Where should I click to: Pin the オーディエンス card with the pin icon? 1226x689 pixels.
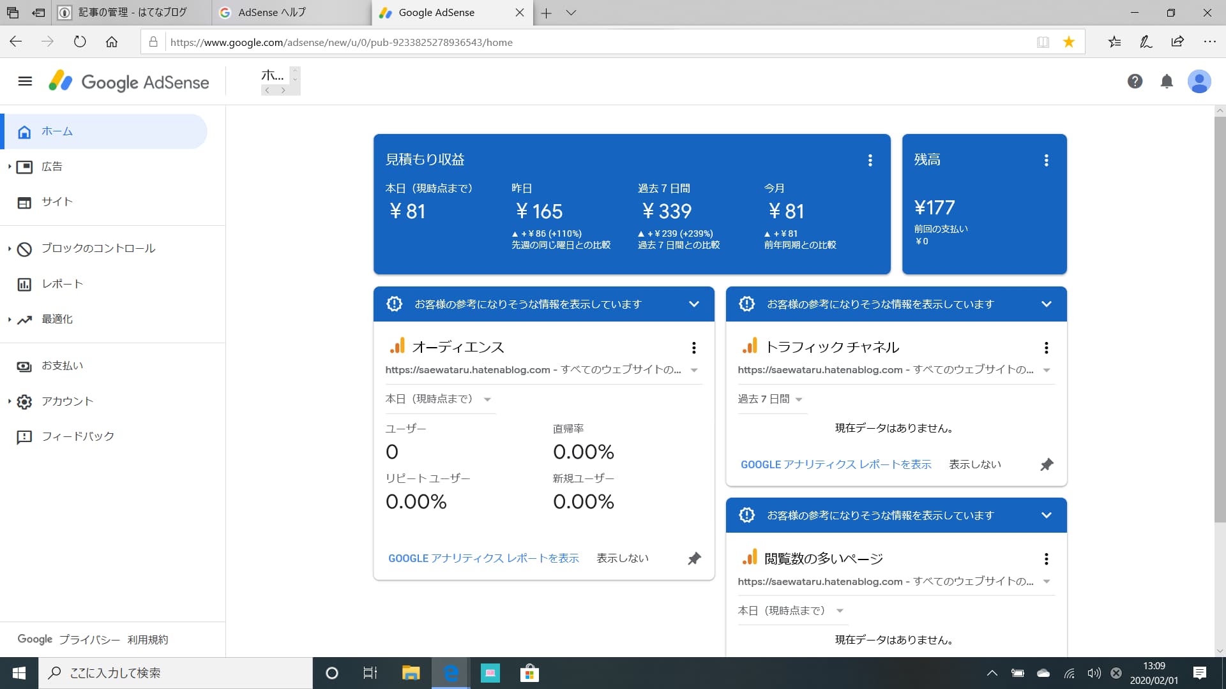pos(694,558)
